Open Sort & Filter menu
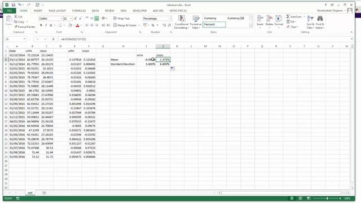361x203 pixels. pyautogui.click(x=310, y=22)
